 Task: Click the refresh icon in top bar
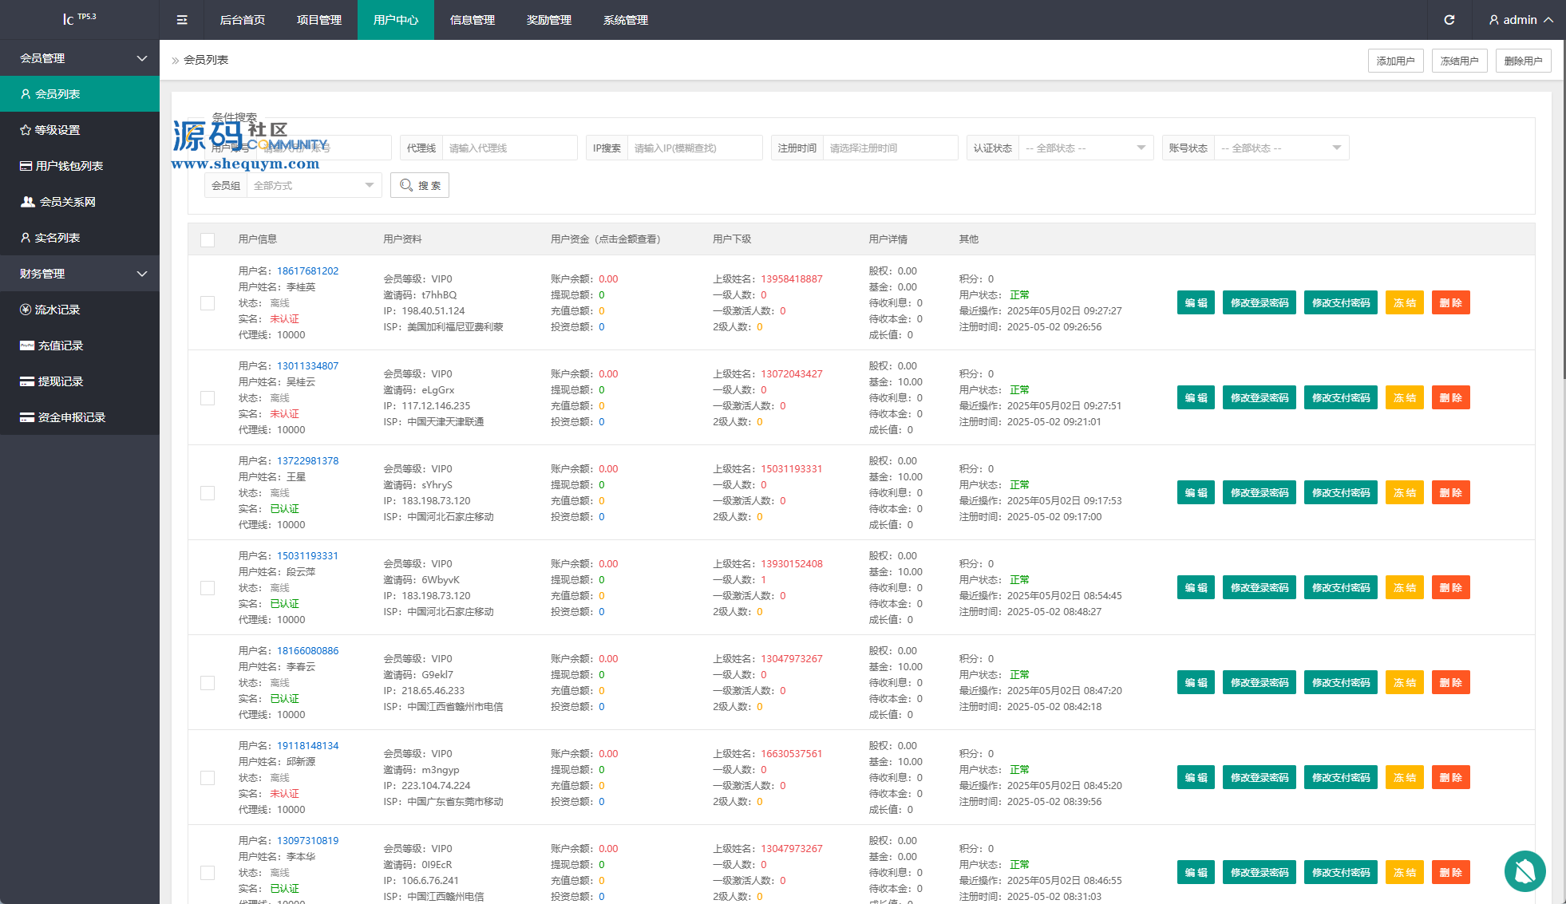[1449, 20]
